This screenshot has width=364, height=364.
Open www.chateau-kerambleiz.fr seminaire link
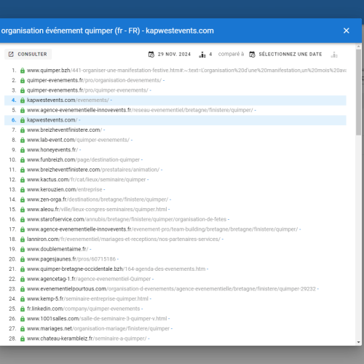[87, 339]
